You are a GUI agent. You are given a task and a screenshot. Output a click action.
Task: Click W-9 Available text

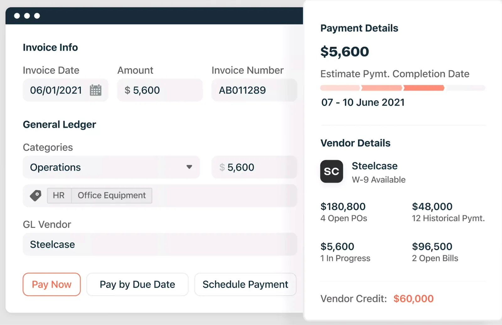(x=379, y=180)
